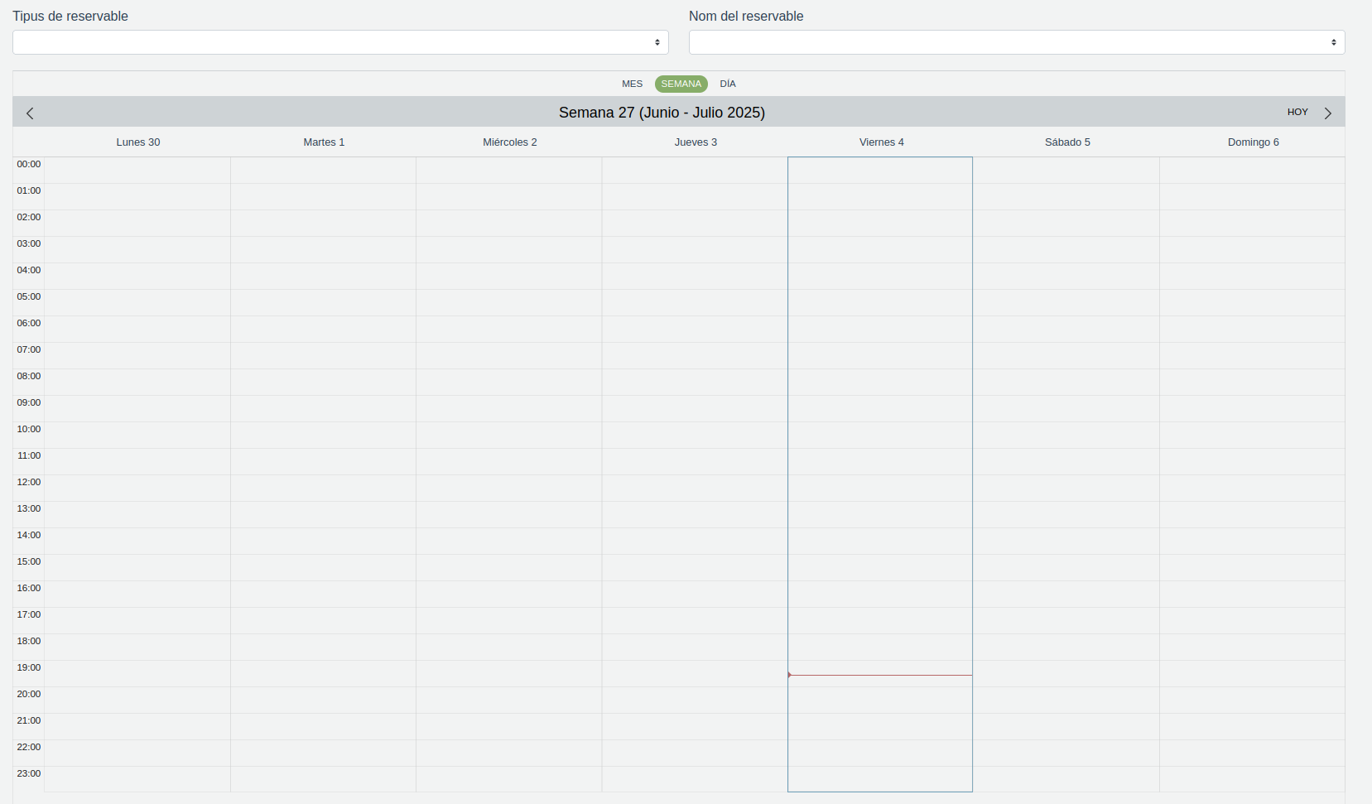The height and width of the screenshot is (804, 1372).
Task: Select the SEMANA view tab
Action: (x=681, y=84)
